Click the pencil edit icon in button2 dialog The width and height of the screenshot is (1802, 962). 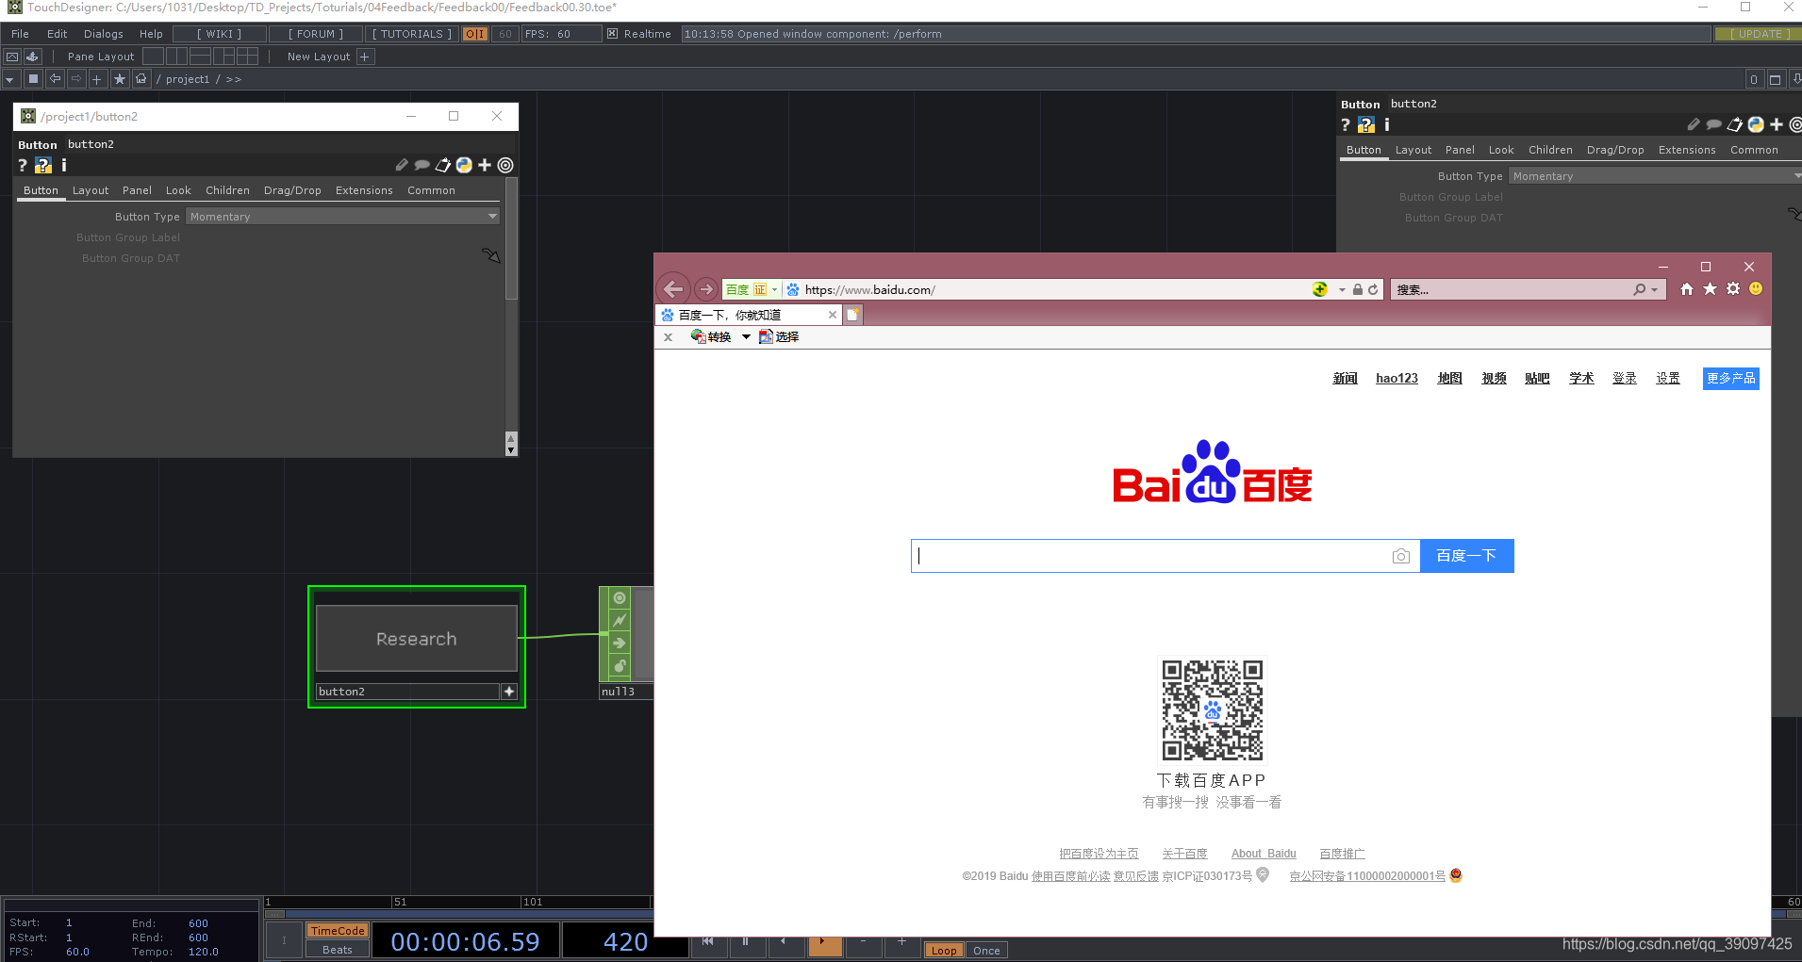point(401,165)
